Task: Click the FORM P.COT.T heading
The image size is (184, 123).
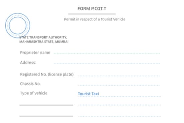Action: pos(92,9)
